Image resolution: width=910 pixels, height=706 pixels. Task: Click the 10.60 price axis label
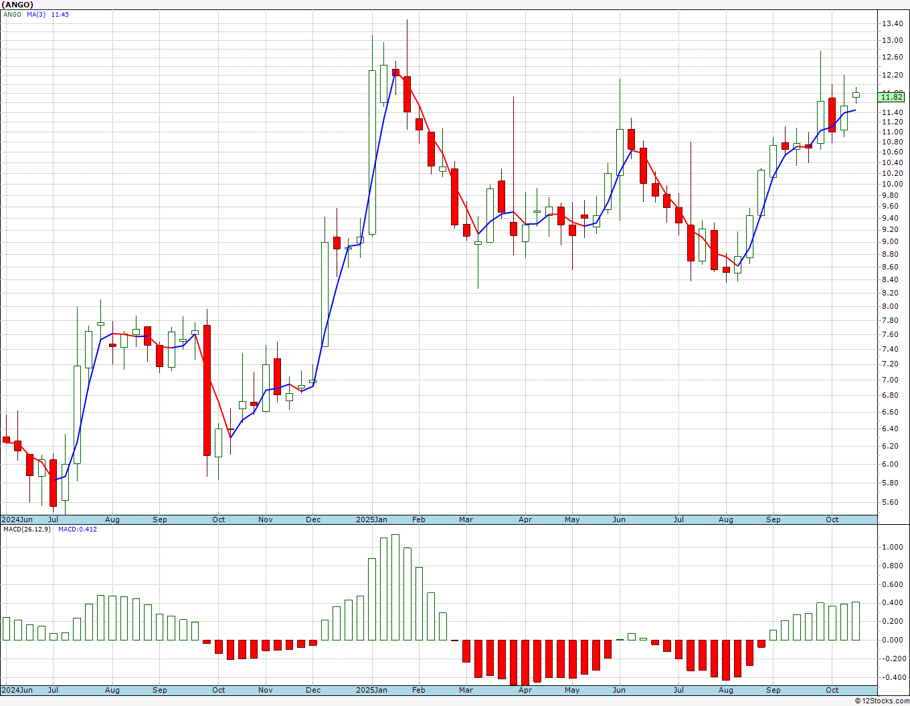point(891,152)
